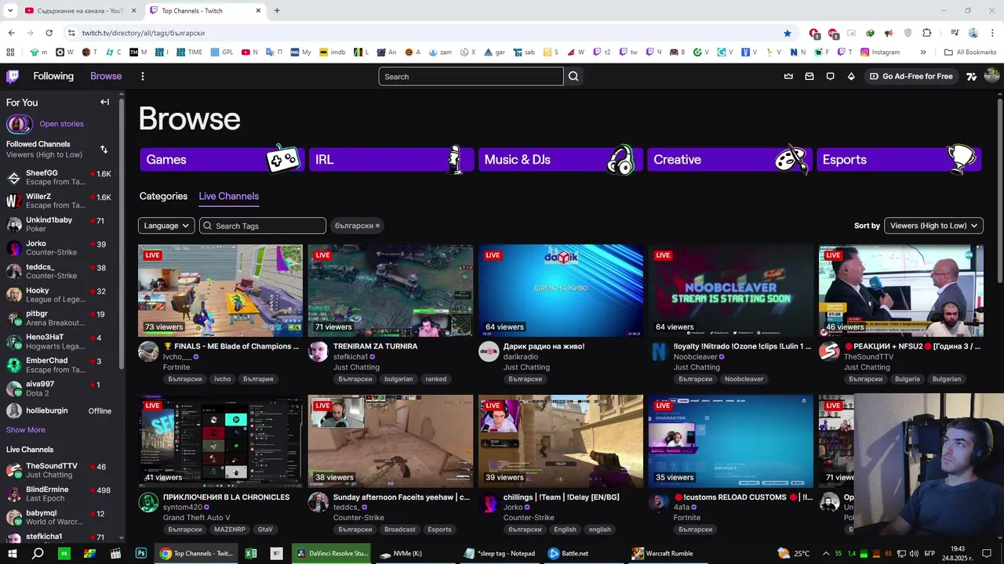This screenshot has height=564, width=1004.
Task: Click stefkicha1 channel avatar under stream
Action: pos(318,351)
